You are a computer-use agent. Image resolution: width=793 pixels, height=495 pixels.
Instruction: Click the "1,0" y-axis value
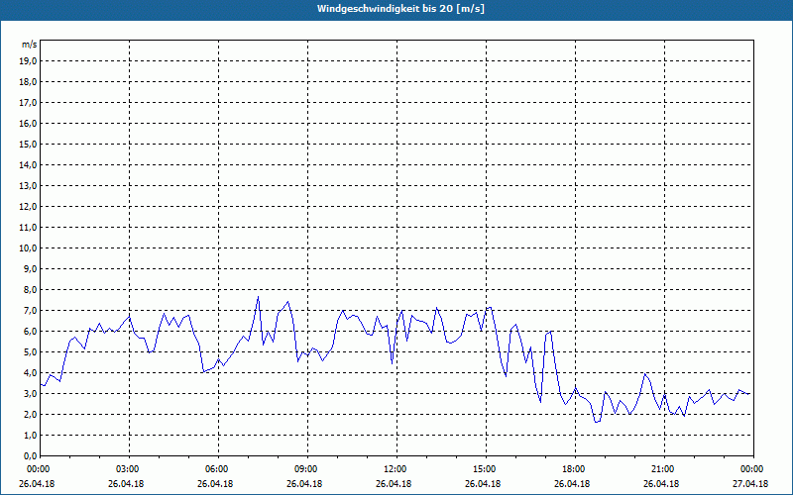(x=30, y=436)
